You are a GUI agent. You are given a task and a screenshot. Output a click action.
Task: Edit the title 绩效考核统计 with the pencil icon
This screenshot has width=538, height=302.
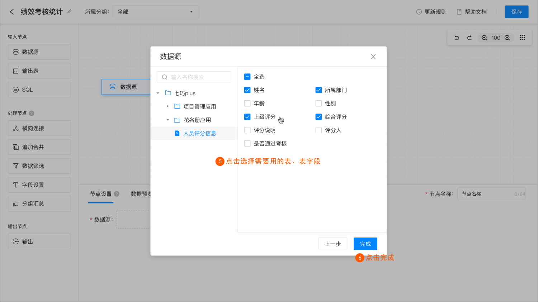69,12
